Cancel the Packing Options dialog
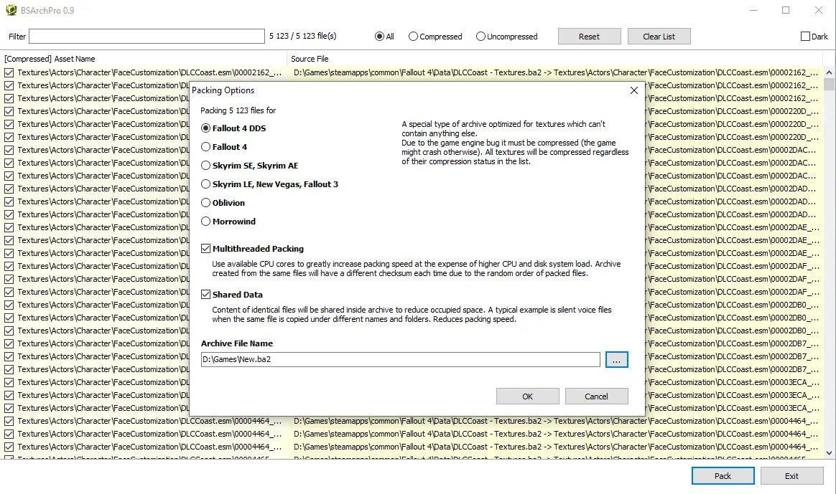Screen dimensions: 836x494 (596, 396)
